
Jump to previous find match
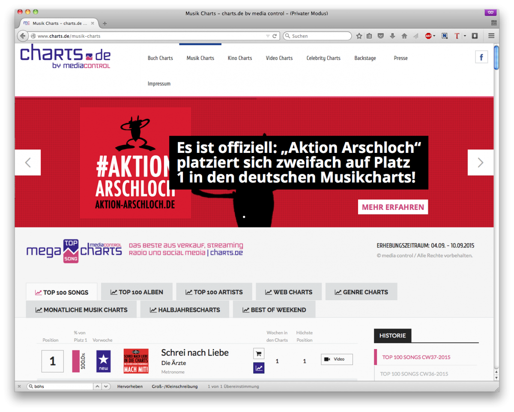(x=98, y=386)
